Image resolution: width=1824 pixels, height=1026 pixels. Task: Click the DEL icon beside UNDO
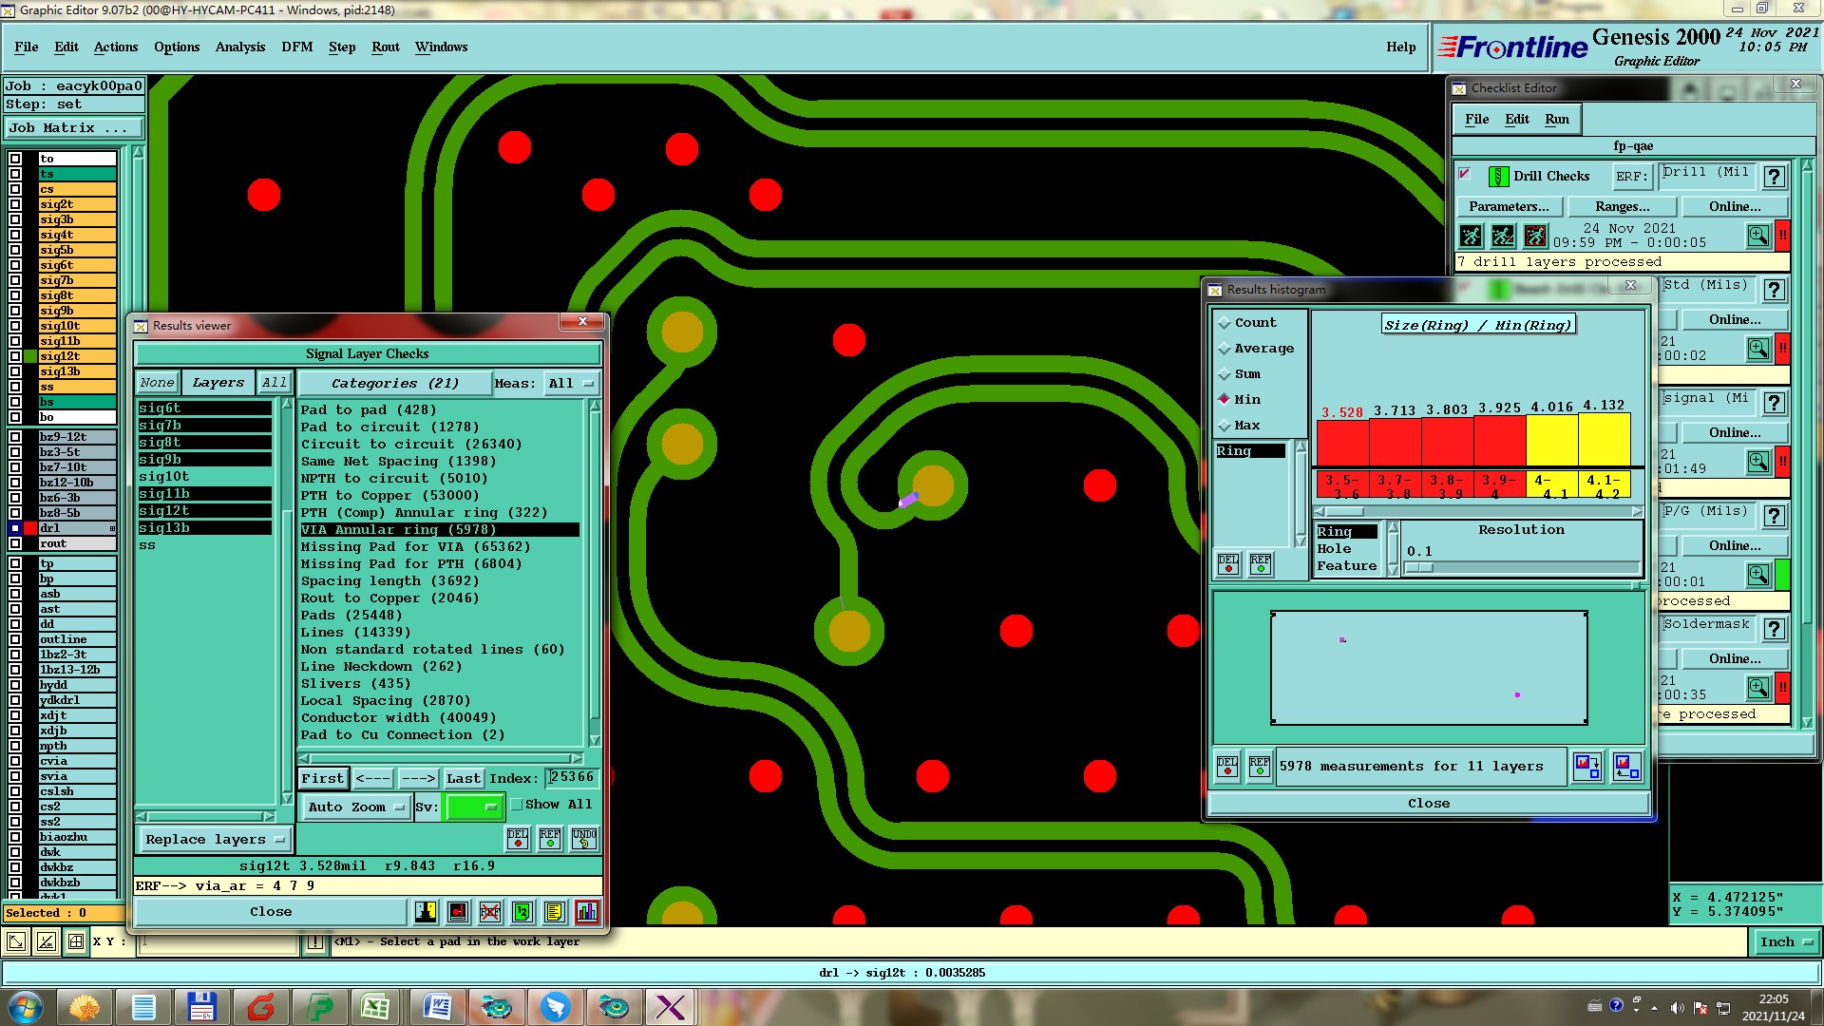(518, 838)
